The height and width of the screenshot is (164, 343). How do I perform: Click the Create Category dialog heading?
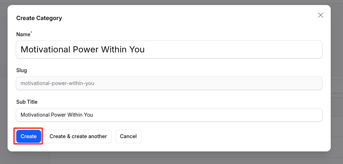click(x=39, y=18)
